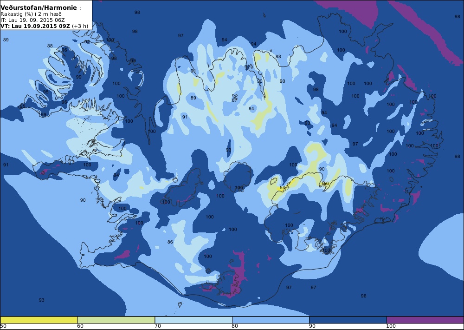The width and height of the screenshot is (464, 330).
Task: Click the pale blue 70–80 legend band
Action: pos(193,320)
